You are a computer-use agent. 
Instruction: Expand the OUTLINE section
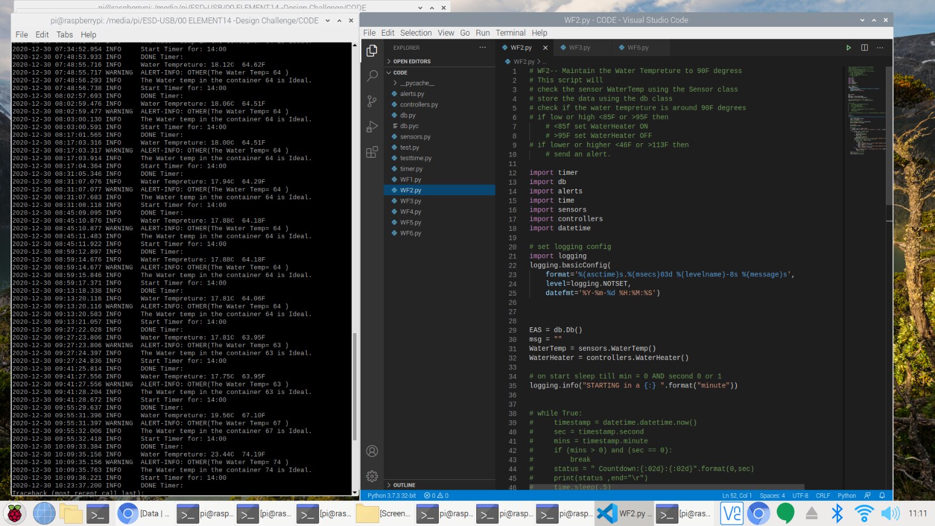[x=404, y=485]
